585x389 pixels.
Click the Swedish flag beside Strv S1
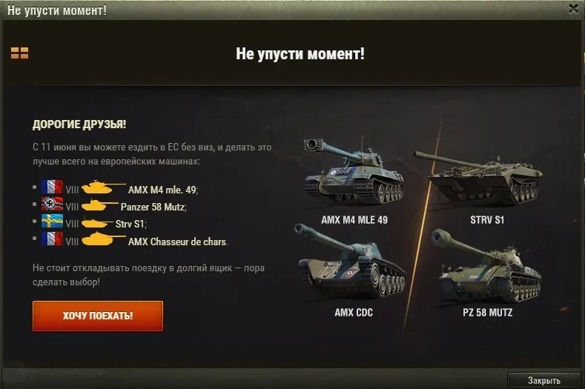(52, 221)
